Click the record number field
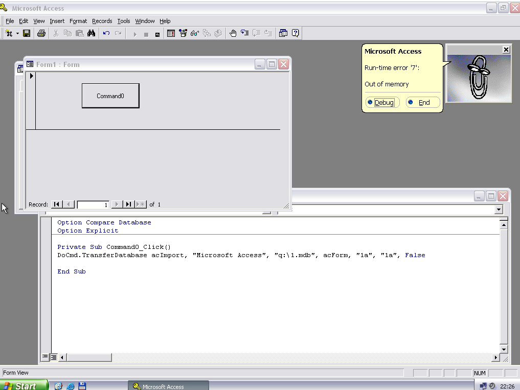 pyautogui.click(x=93, y=204)
